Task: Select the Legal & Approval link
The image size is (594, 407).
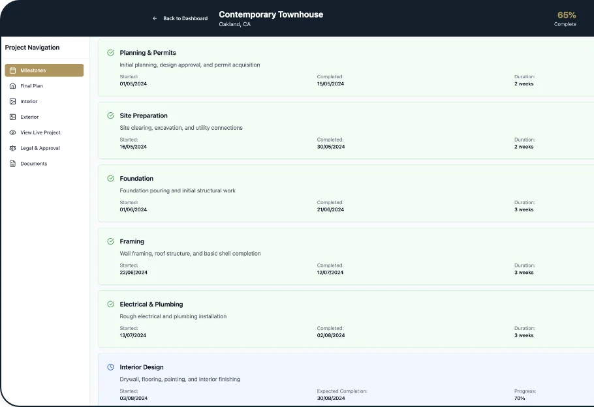Action: [x=40, y=148]
